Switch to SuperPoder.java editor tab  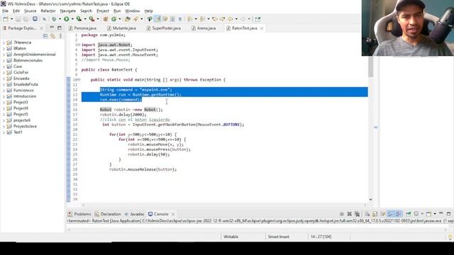(164, 28)
